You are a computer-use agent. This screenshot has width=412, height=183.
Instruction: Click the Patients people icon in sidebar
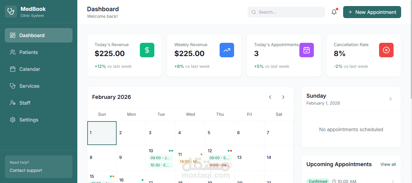(13, 52)
